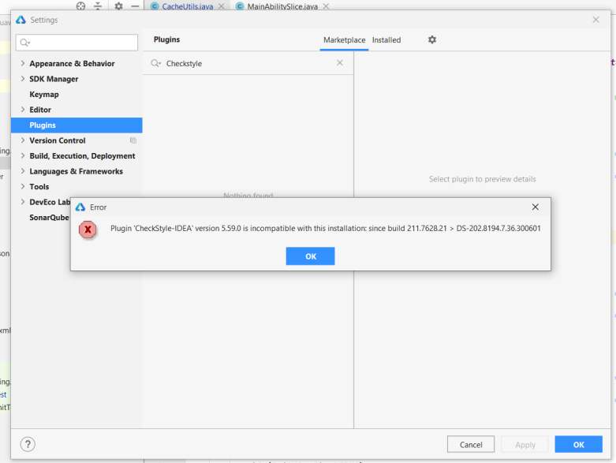Click the incompatible plugin error message text

pyautogui.click(x=325, y=228)
